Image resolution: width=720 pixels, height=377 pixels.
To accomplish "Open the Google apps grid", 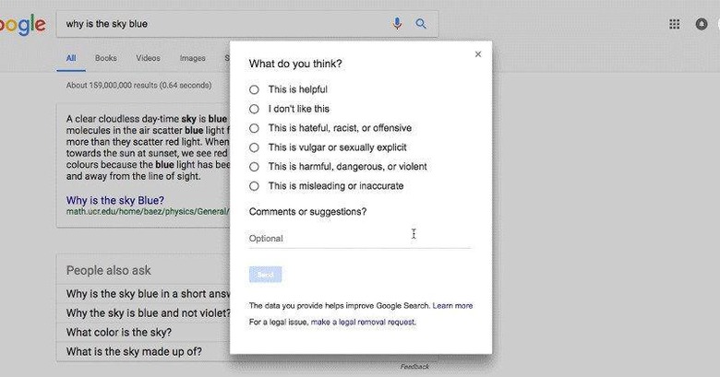I will pos(674,24).
